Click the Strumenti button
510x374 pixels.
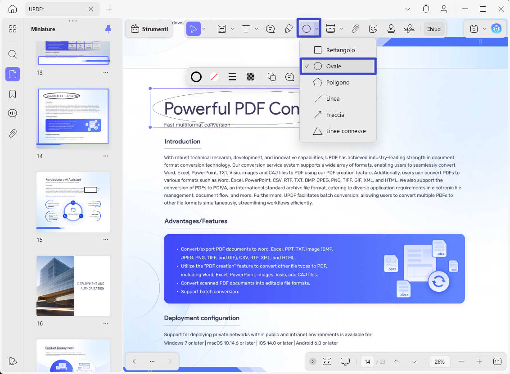click(149, 29)
